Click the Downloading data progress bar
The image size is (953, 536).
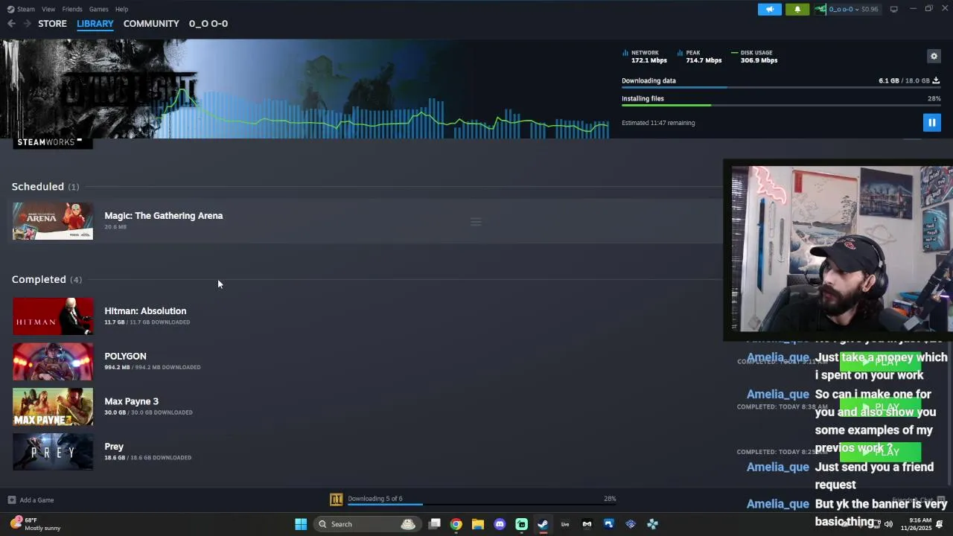[x=781, y=88]
